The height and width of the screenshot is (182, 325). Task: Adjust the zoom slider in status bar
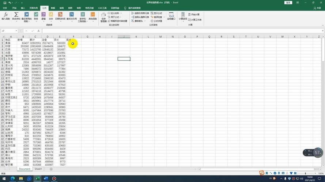coord(305,174)
